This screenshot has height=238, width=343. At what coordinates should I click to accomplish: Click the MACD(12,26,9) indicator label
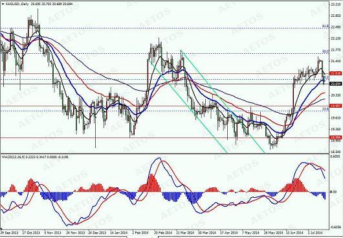click(14, 157)
